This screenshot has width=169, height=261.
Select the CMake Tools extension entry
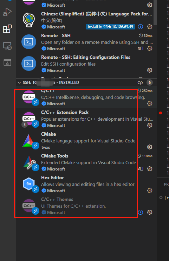coord(86,162)
